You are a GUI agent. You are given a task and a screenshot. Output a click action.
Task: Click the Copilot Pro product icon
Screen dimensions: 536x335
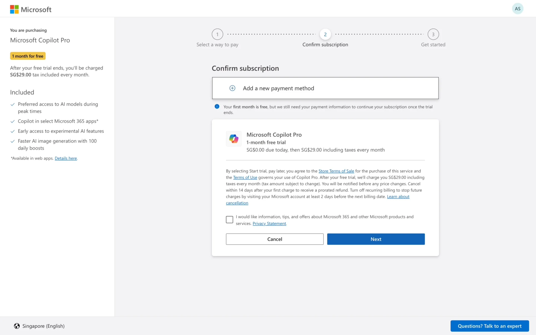234,139
